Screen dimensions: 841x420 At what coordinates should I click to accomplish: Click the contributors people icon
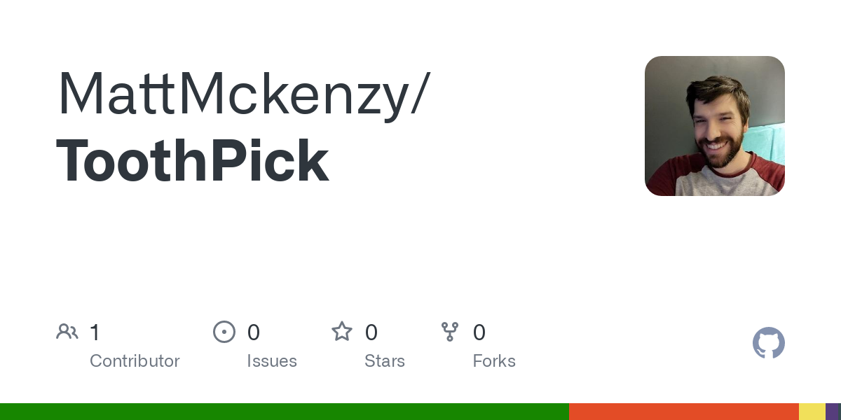[67, 332]
